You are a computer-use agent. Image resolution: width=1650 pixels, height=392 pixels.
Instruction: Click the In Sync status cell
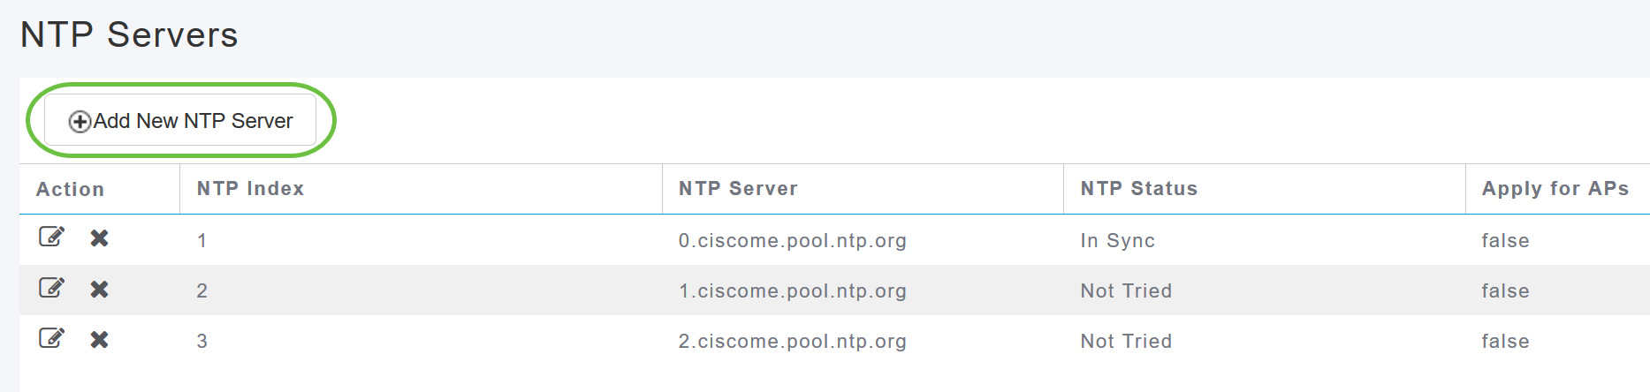point(1117,240)
